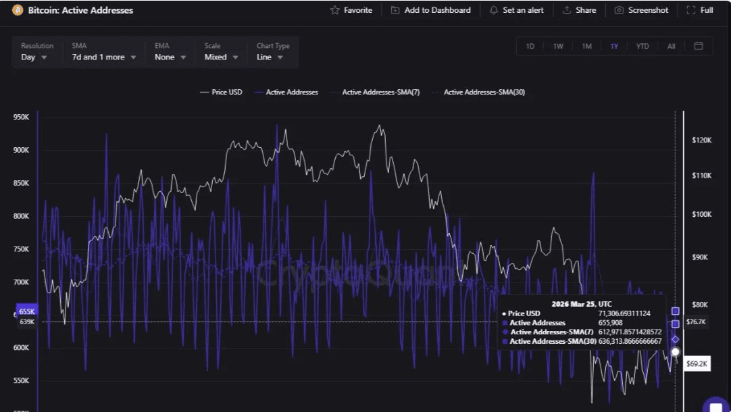Click the Favorite star icon

coord(335,10)
